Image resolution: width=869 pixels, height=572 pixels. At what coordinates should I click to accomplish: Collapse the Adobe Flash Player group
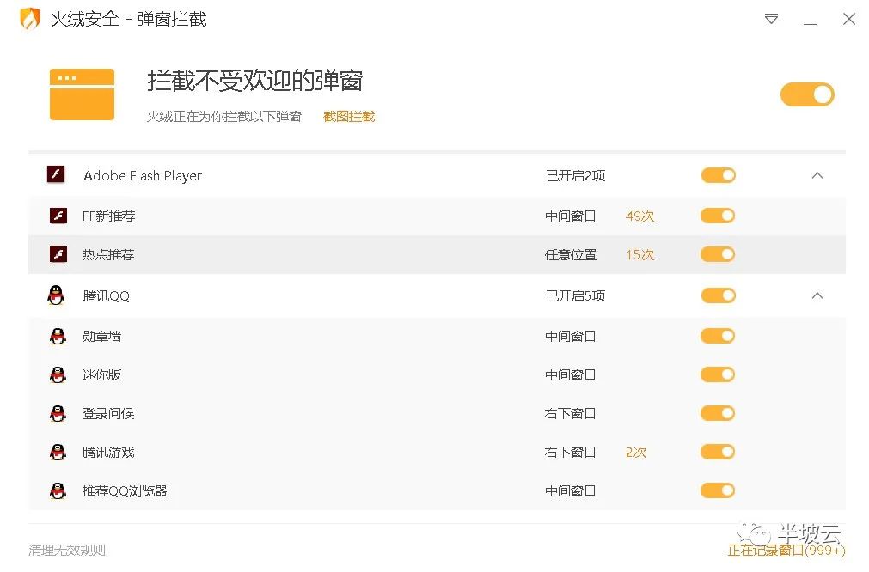click(817, 175)
